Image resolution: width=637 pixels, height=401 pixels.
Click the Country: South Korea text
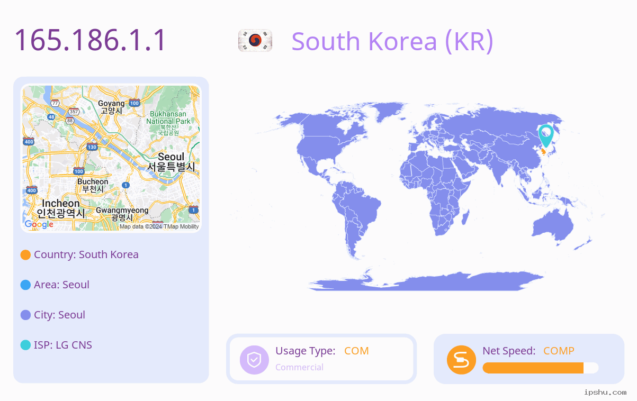click(86, 254)
